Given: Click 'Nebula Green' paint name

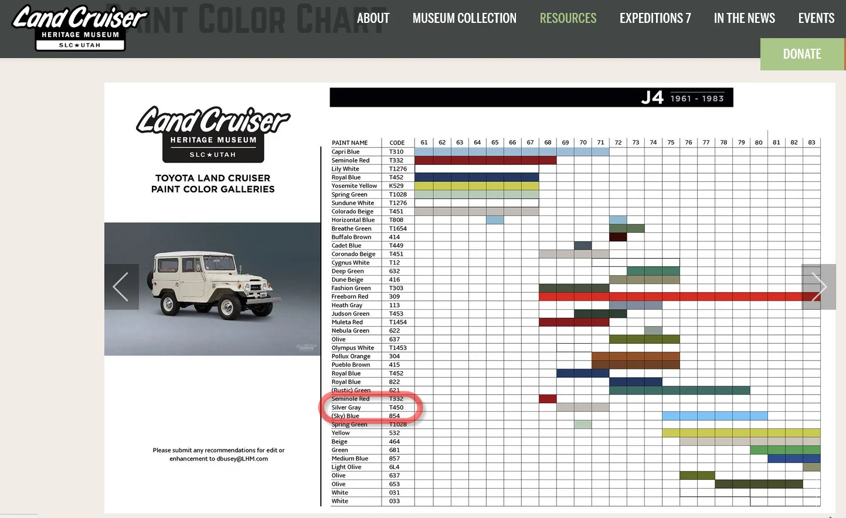Looking at the screenshot, I should coord(351,331).
